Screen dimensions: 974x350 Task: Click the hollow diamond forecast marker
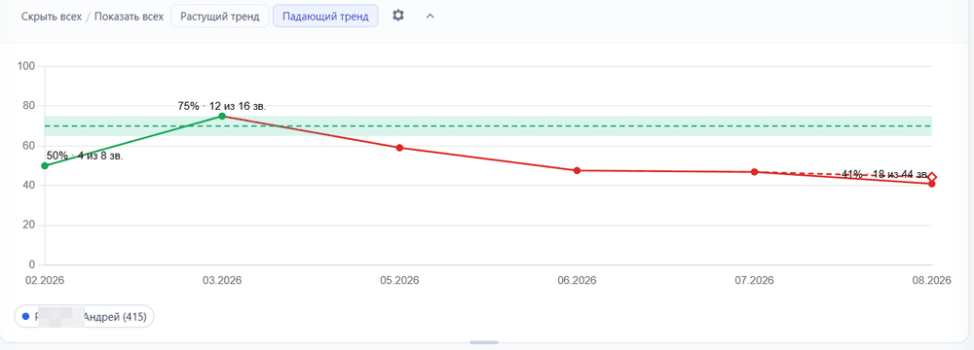(932, 177)
